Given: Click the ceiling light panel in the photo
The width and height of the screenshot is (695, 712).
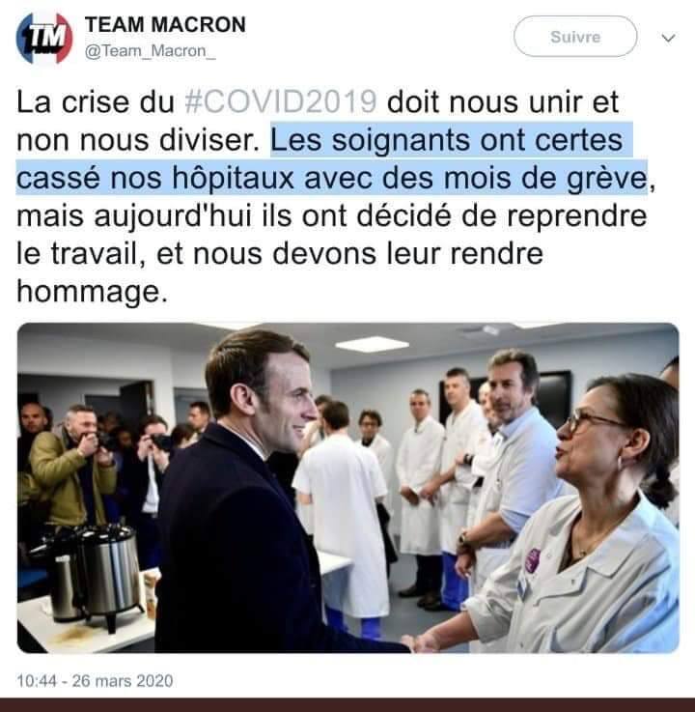Looking at the screenshot, I should [x=372, y=344].
